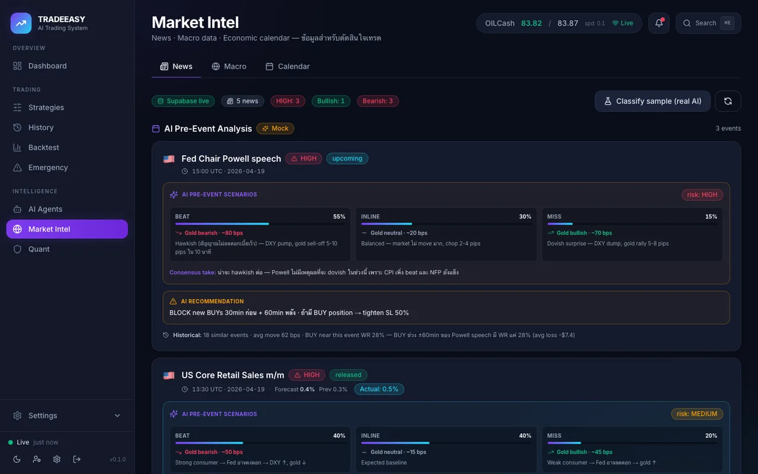Click the TradeEasy logo icon
The height and width of the screenshot is (474, 758).
pyautogui.click(x=21, y=23)
